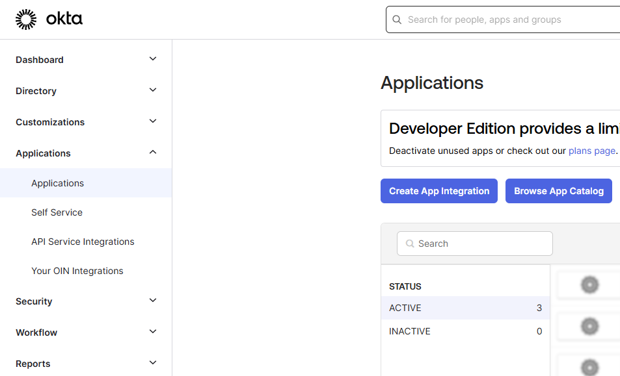Select the Applications section header in sidebar
The width and height of the screenshot is (620, 376).
click(43, 153)
